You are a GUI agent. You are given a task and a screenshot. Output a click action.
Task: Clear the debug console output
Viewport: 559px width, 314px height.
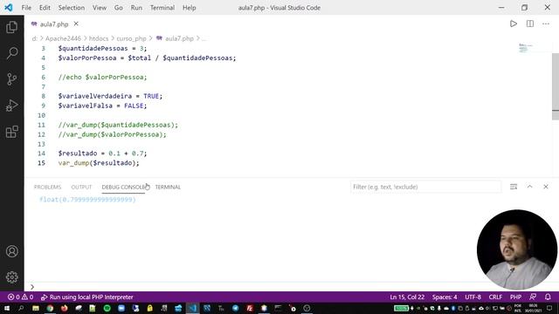coord(514,187)
